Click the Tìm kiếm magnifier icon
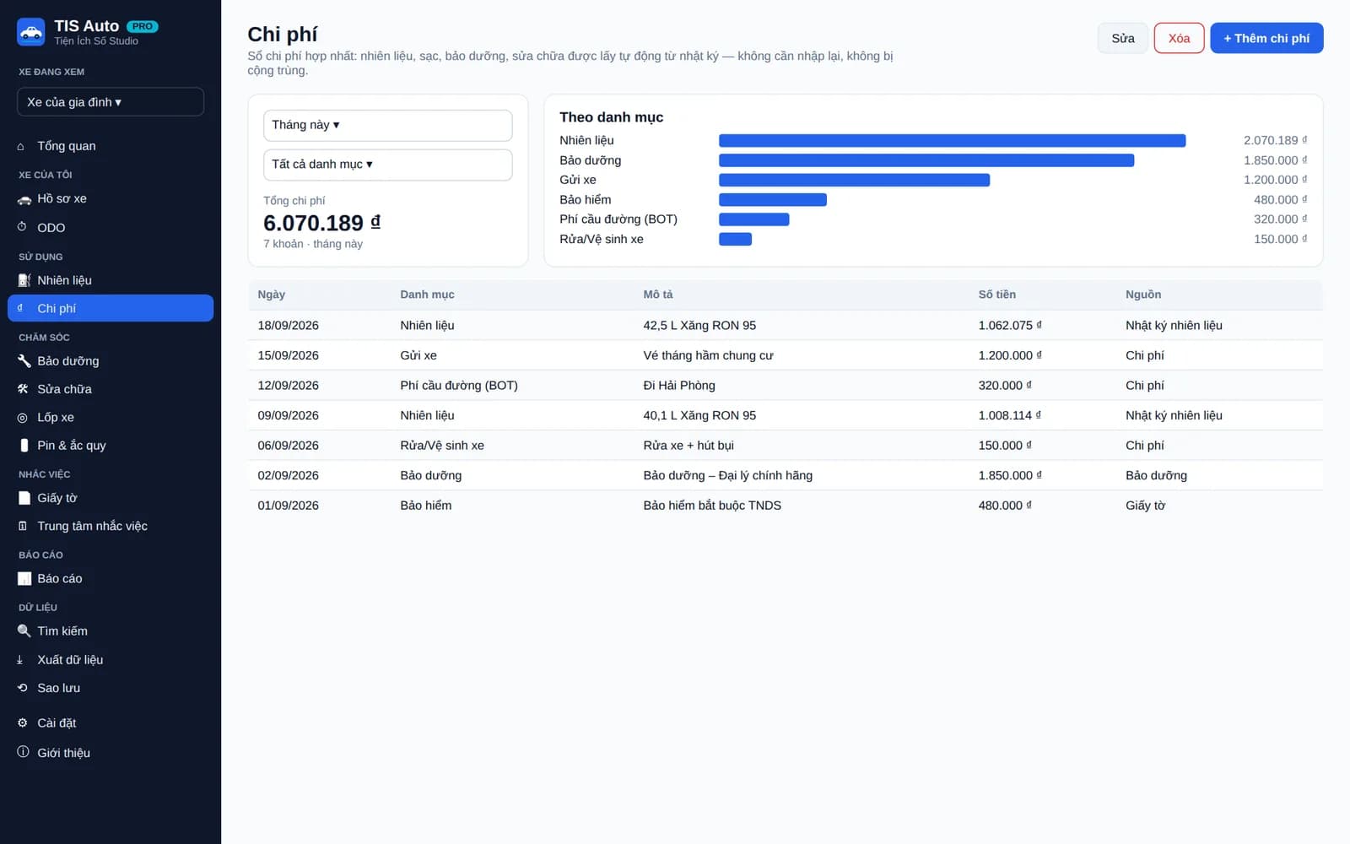The height and width of the screenshot is (844, 1350). [24, 630]
